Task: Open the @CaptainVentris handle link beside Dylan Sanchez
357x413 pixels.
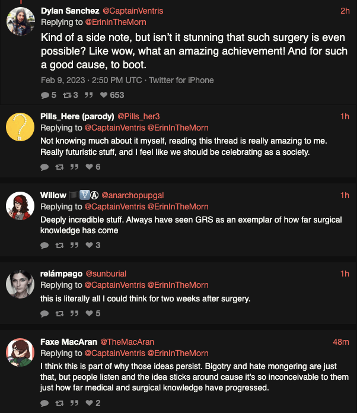Action: click(136, 11)
